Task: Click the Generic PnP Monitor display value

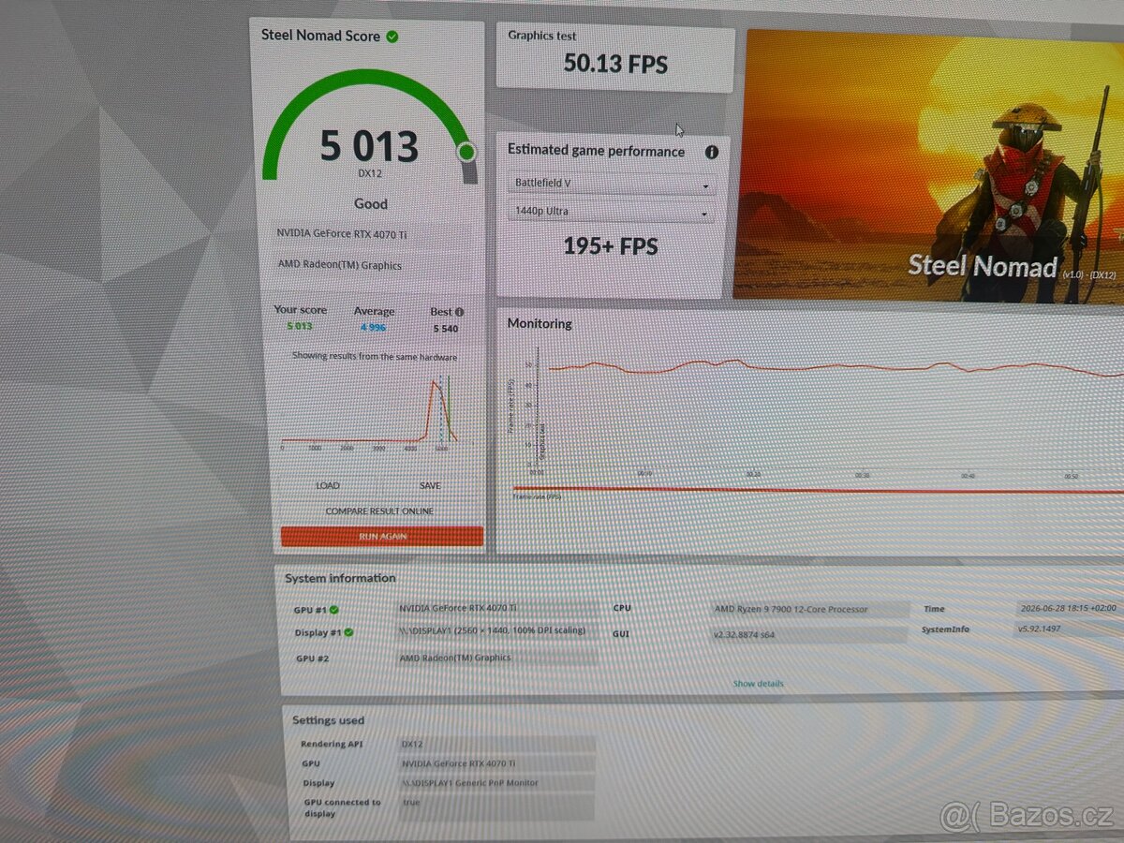Action: click(x=496, y=783)
